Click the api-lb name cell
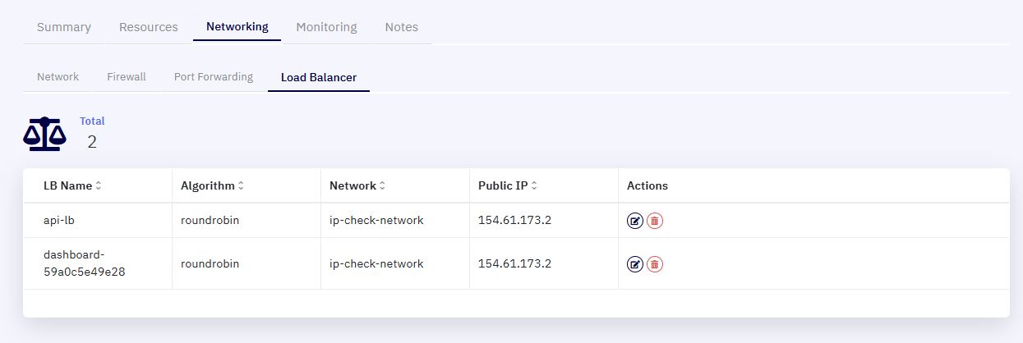Screen dimensions: 1023x343 [98, 221]
